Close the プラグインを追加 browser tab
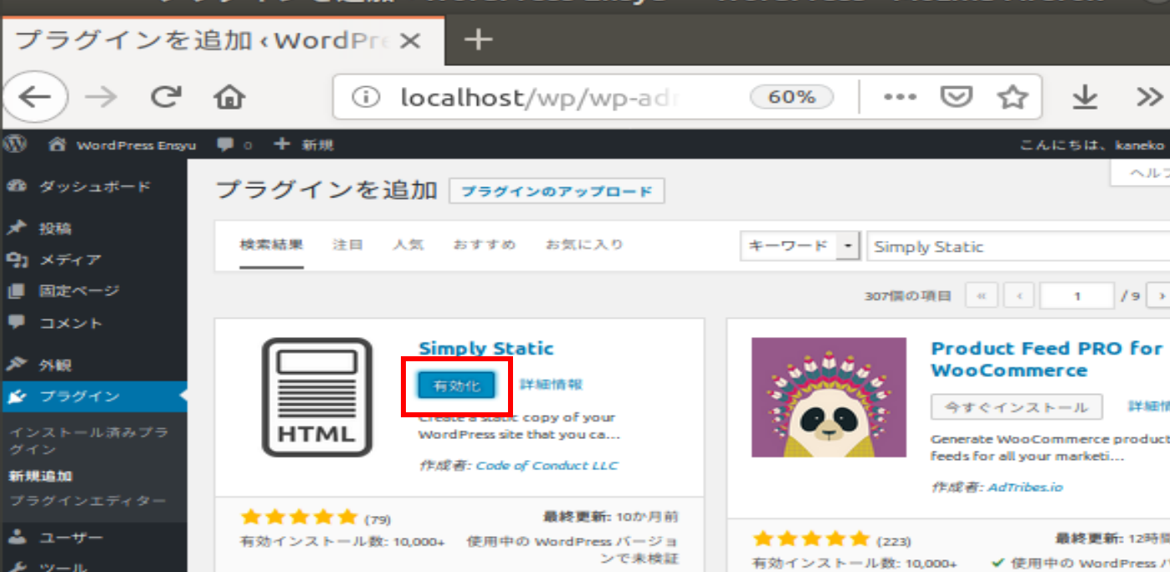 [x=410, y=40]
